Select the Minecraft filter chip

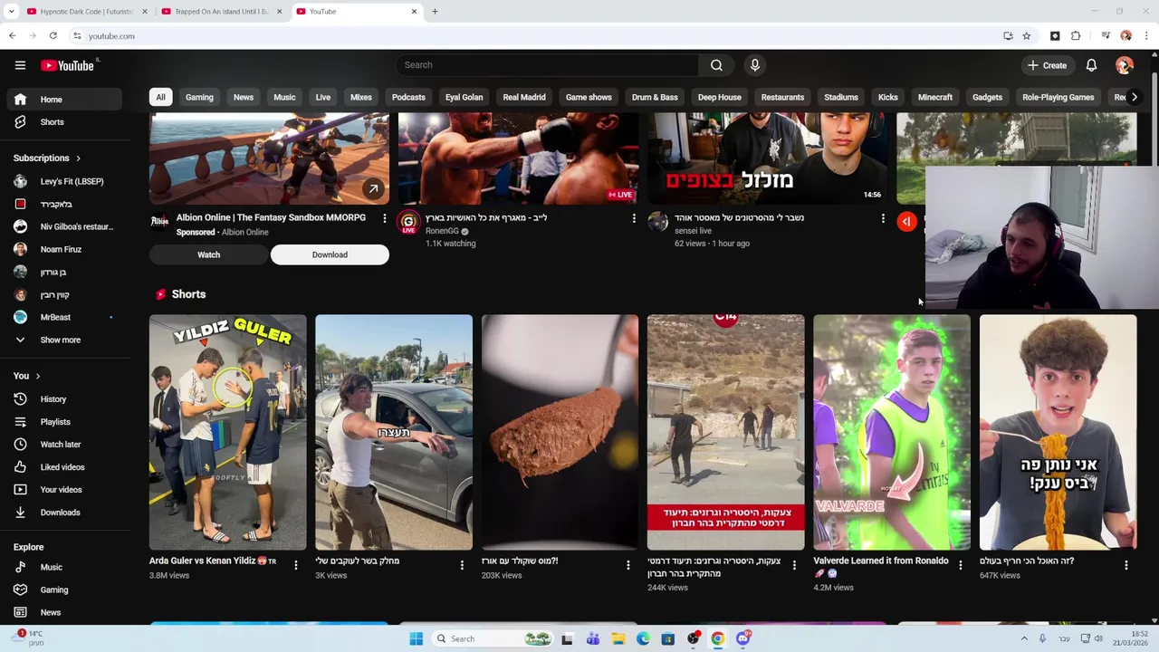click(935, 98)
